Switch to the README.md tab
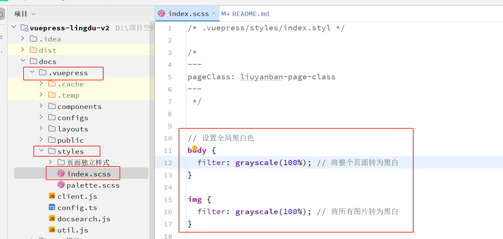The height and width of the screenshot is (239, 503). pyautogui.click(x=250, y=14)
